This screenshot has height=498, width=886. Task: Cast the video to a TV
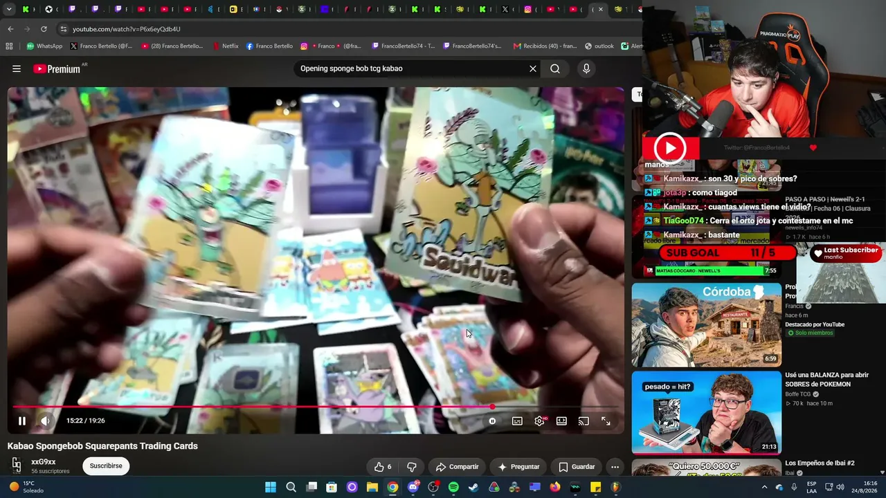point(584,421)
